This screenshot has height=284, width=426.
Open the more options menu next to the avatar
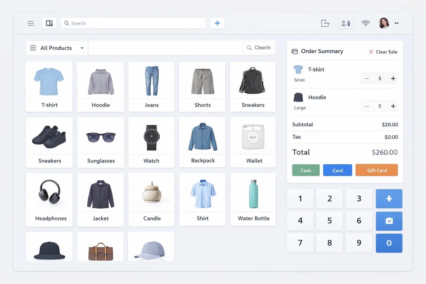click(x=397, y=23)
